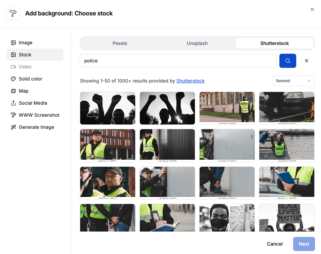Viewport: 321px width, 254px height.
Task: Select silhouetted fists photo with sun flare
Action: (167, 108)
